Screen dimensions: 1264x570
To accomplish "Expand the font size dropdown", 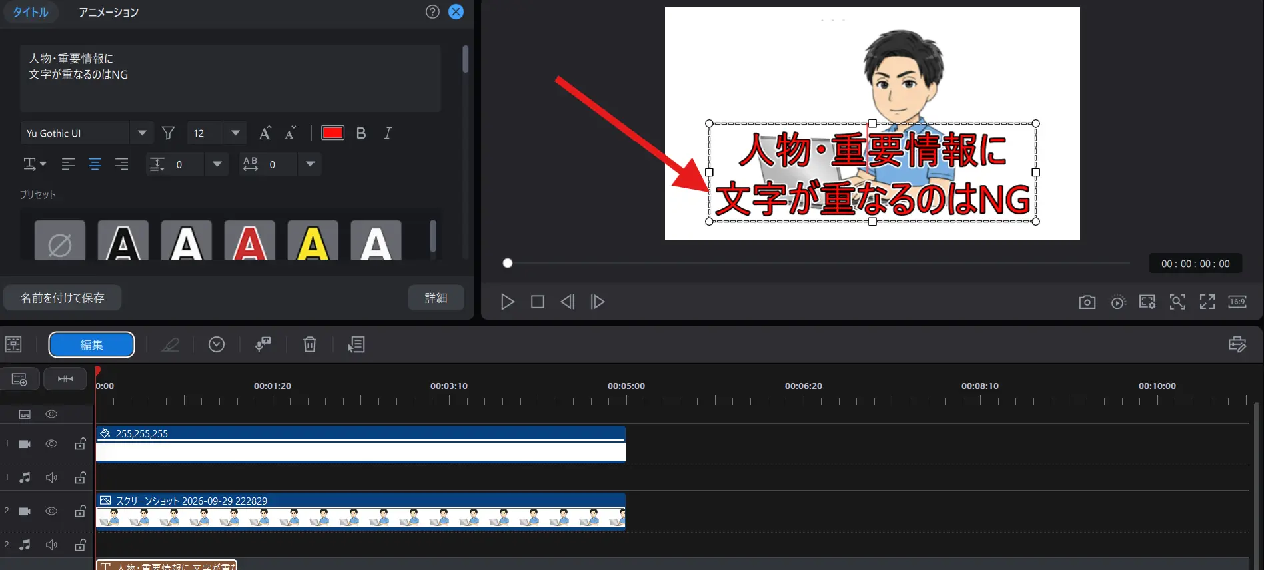I will (x=235, y=133).
